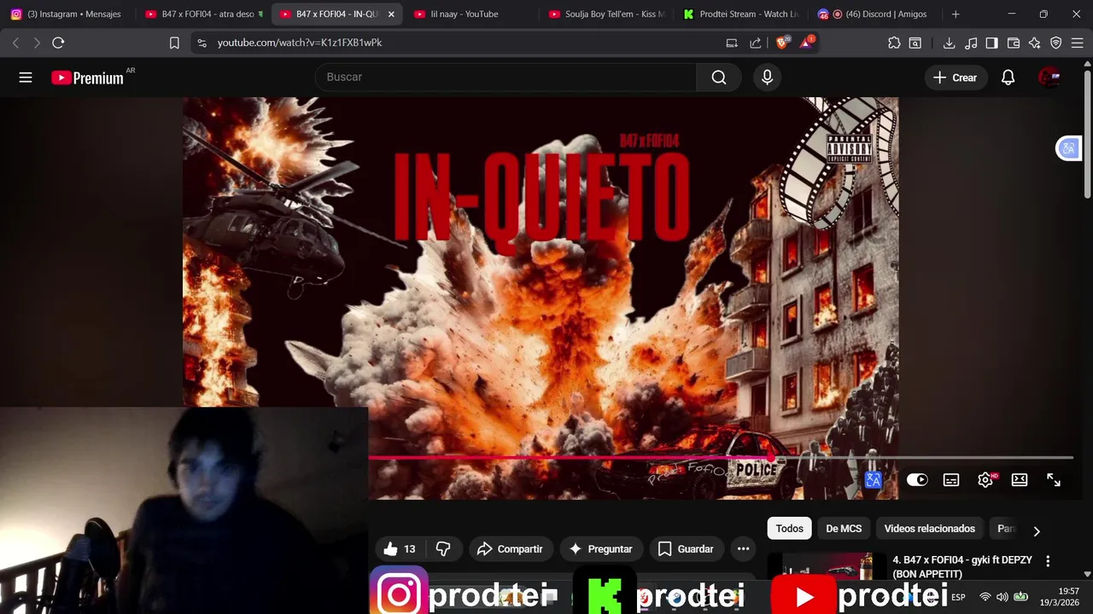
Task: Toggle subtitles in the video player
Action: (951, 480)
